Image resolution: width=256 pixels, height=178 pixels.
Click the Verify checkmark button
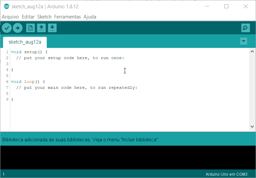7,28
